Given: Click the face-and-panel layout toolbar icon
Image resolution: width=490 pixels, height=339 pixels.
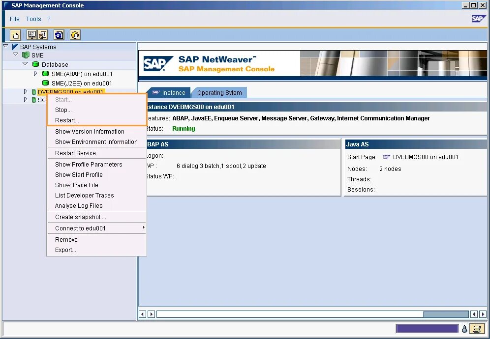Looking at the screenshot, I should (x=42, y=35).
